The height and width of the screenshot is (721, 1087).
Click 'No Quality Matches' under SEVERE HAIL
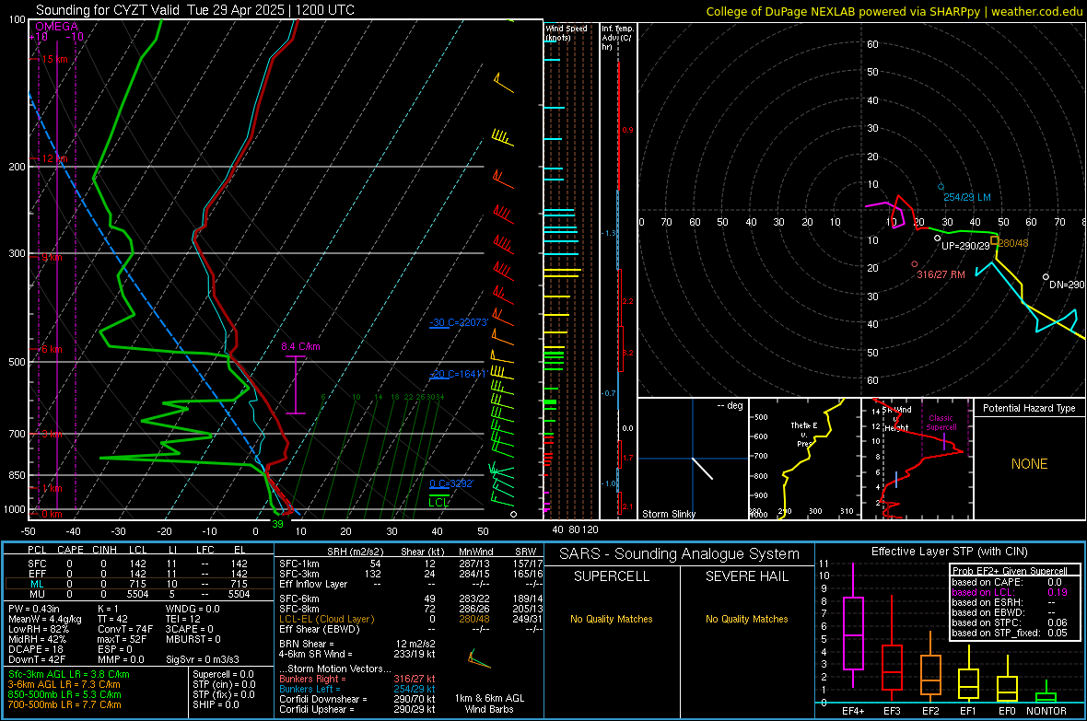click(x=746, y=619)
